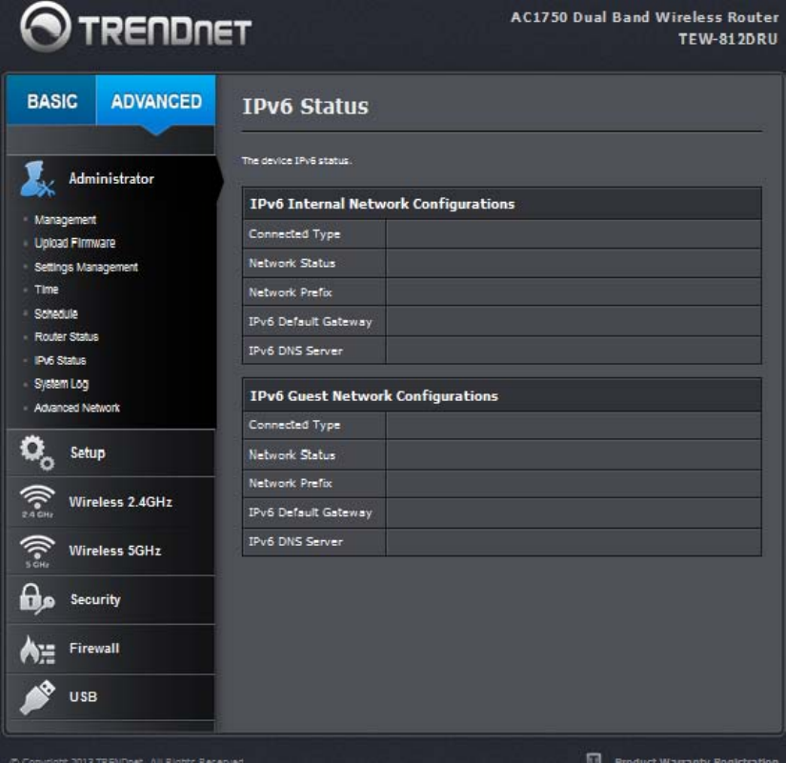
Task: Click Connected Type in Internal Network table
Action: click(x=294, y=234)
